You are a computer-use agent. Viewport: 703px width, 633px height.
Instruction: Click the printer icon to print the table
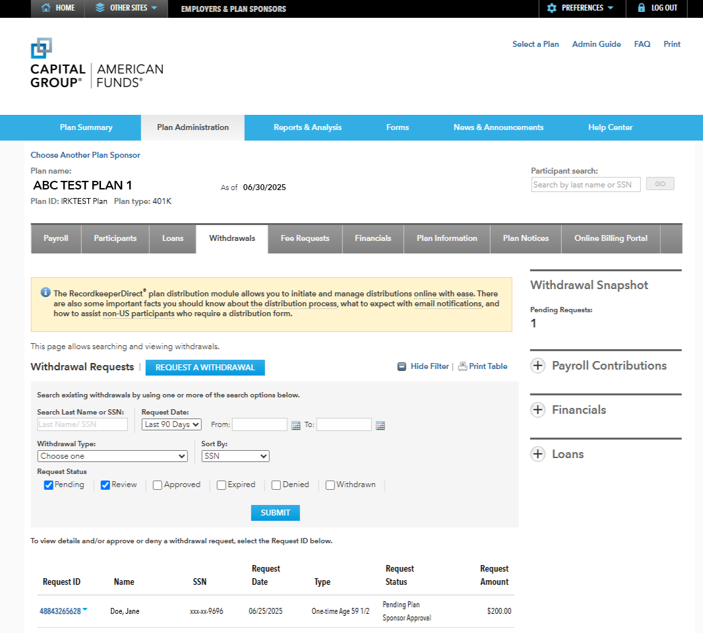pos(464,366)
